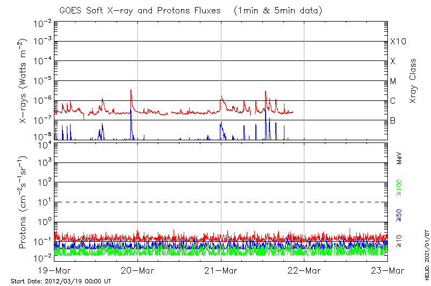
Task: Click the 19-Mar date axis label
Action: click(54, 270)
